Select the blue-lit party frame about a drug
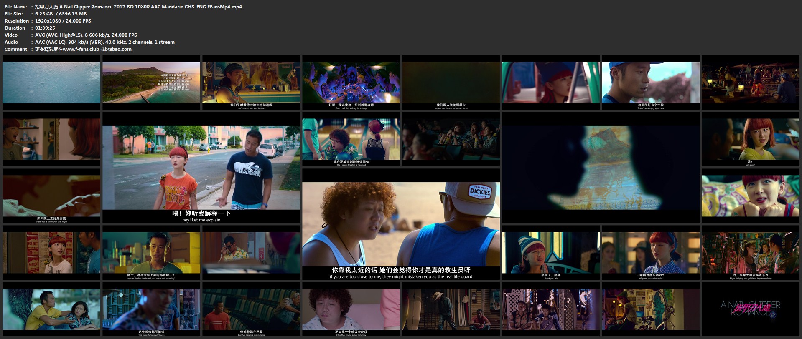 pyautogui.click(x=351, y=82)
